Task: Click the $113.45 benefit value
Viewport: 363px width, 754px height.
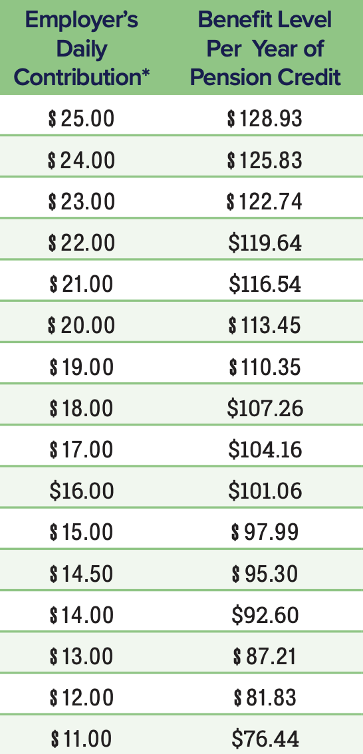Action: click(x=265, y=325)
